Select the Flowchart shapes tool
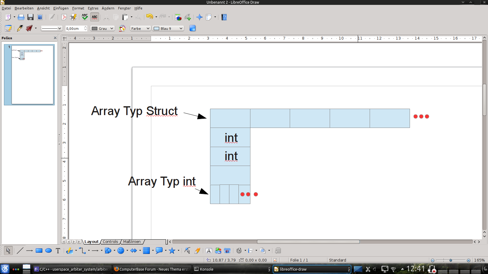The image size is (488, 274). click(146, 251)
